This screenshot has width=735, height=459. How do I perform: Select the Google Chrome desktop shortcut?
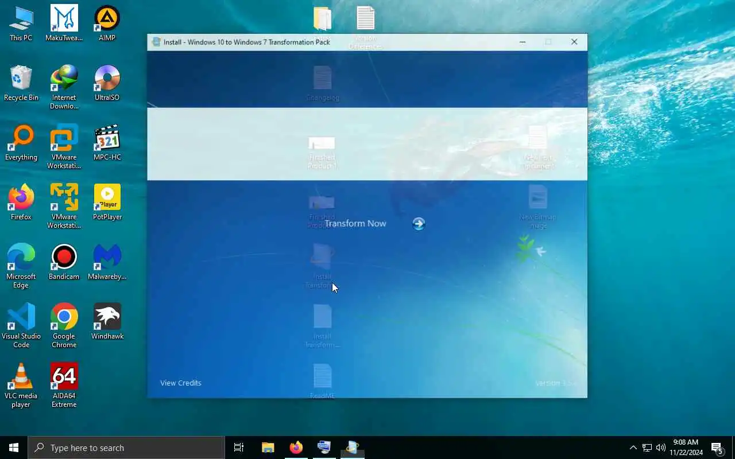tap(64, 326)
